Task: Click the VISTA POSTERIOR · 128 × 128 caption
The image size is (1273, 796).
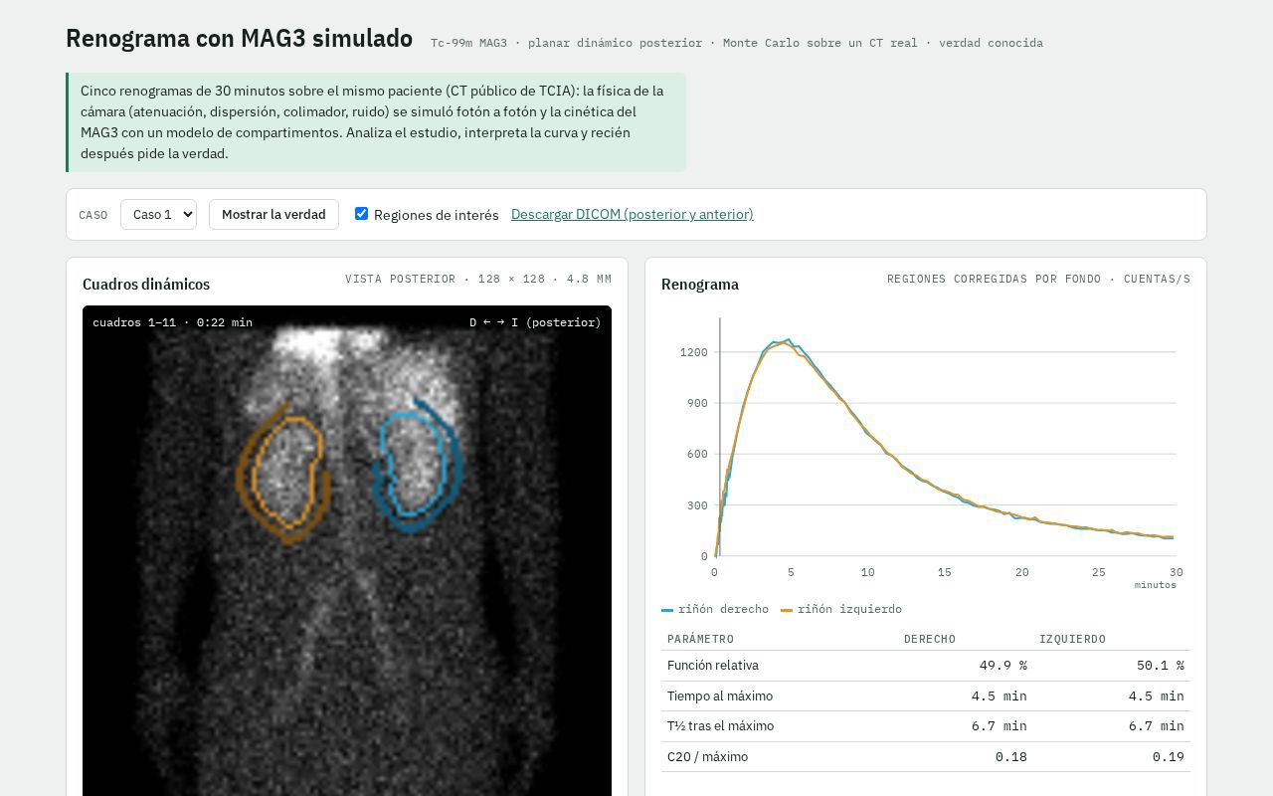Action: [x=478, y=280]
